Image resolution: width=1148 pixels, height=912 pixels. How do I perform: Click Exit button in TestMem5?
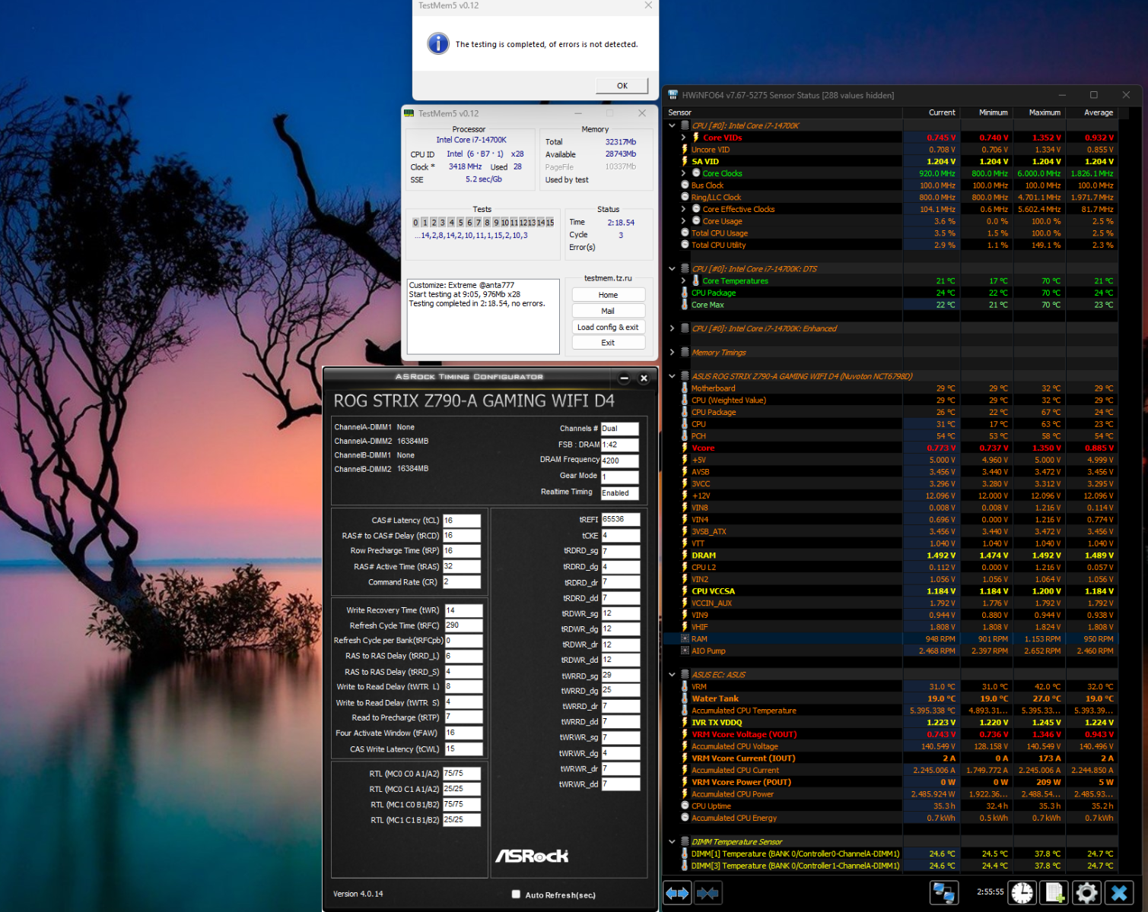(x=608, y=343)
